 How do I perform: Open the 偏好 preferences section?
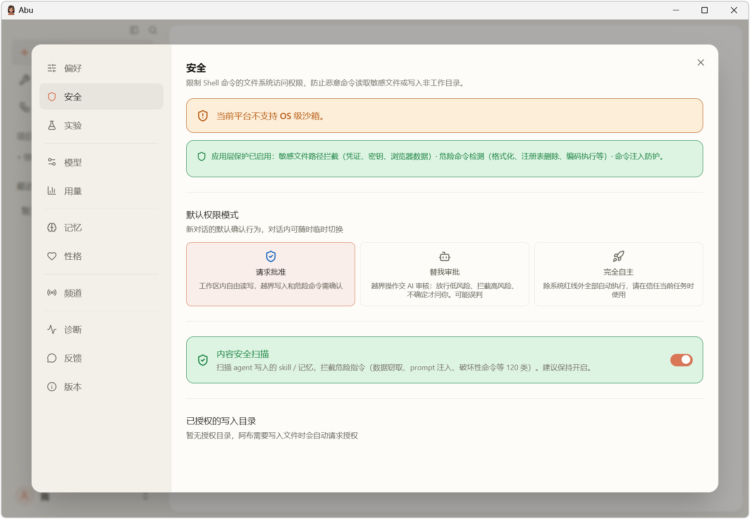point(101,68)
